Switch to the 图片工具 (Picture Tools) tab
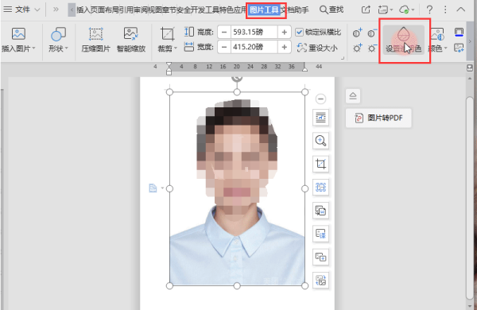477x310 pixels. tap(265, 10)
